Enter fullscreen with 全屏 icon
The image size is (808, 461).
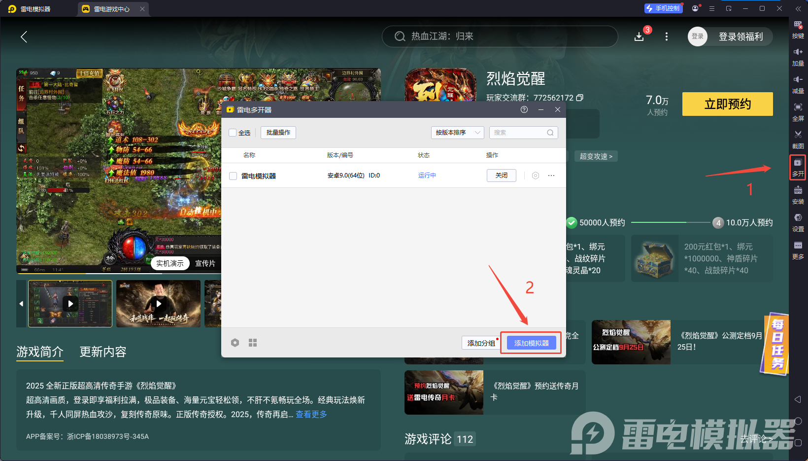click(x=798, y=112)
